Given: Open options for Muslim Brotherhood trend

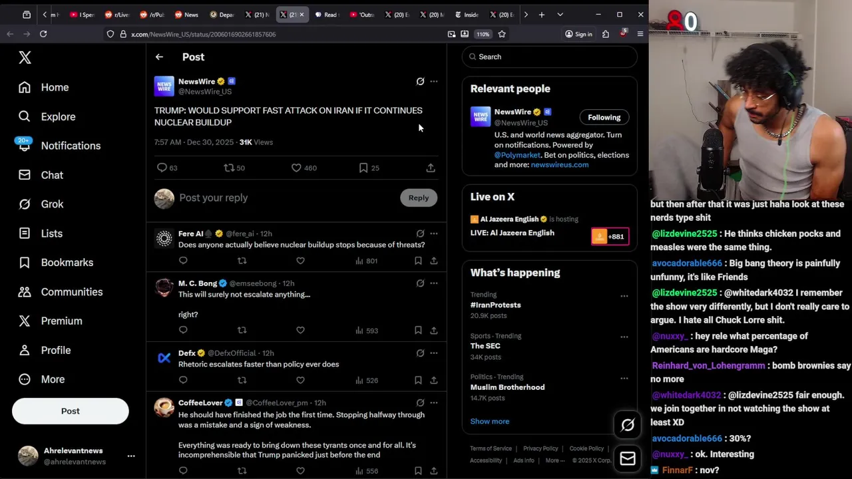Looking at the screenshot, I should [x=624, y=379].
